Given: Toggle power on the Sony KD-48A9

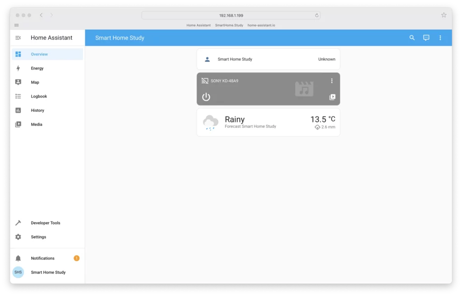Looking at the screenshot, I should [x=206, y=97].
